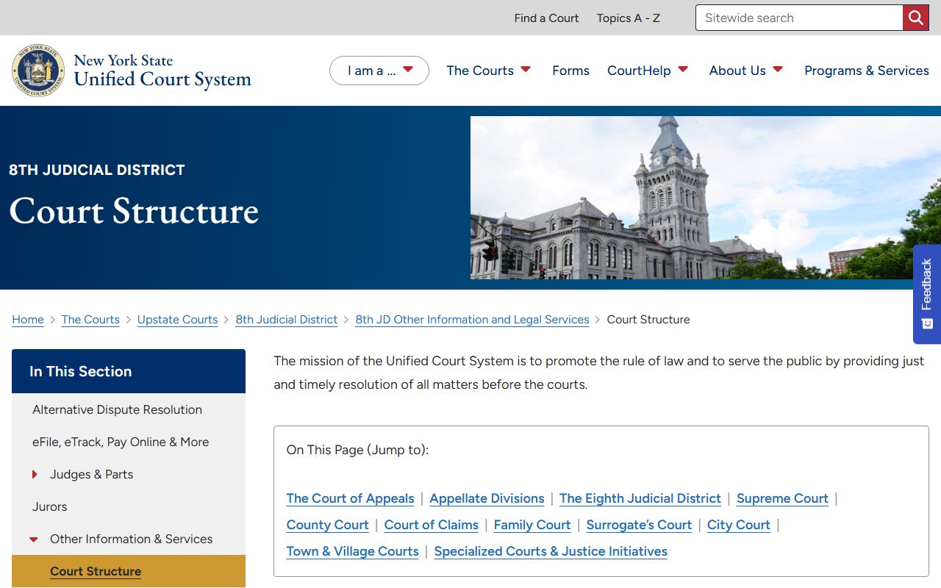
Task: Click the Court Structure page heading
Action: 134,211
